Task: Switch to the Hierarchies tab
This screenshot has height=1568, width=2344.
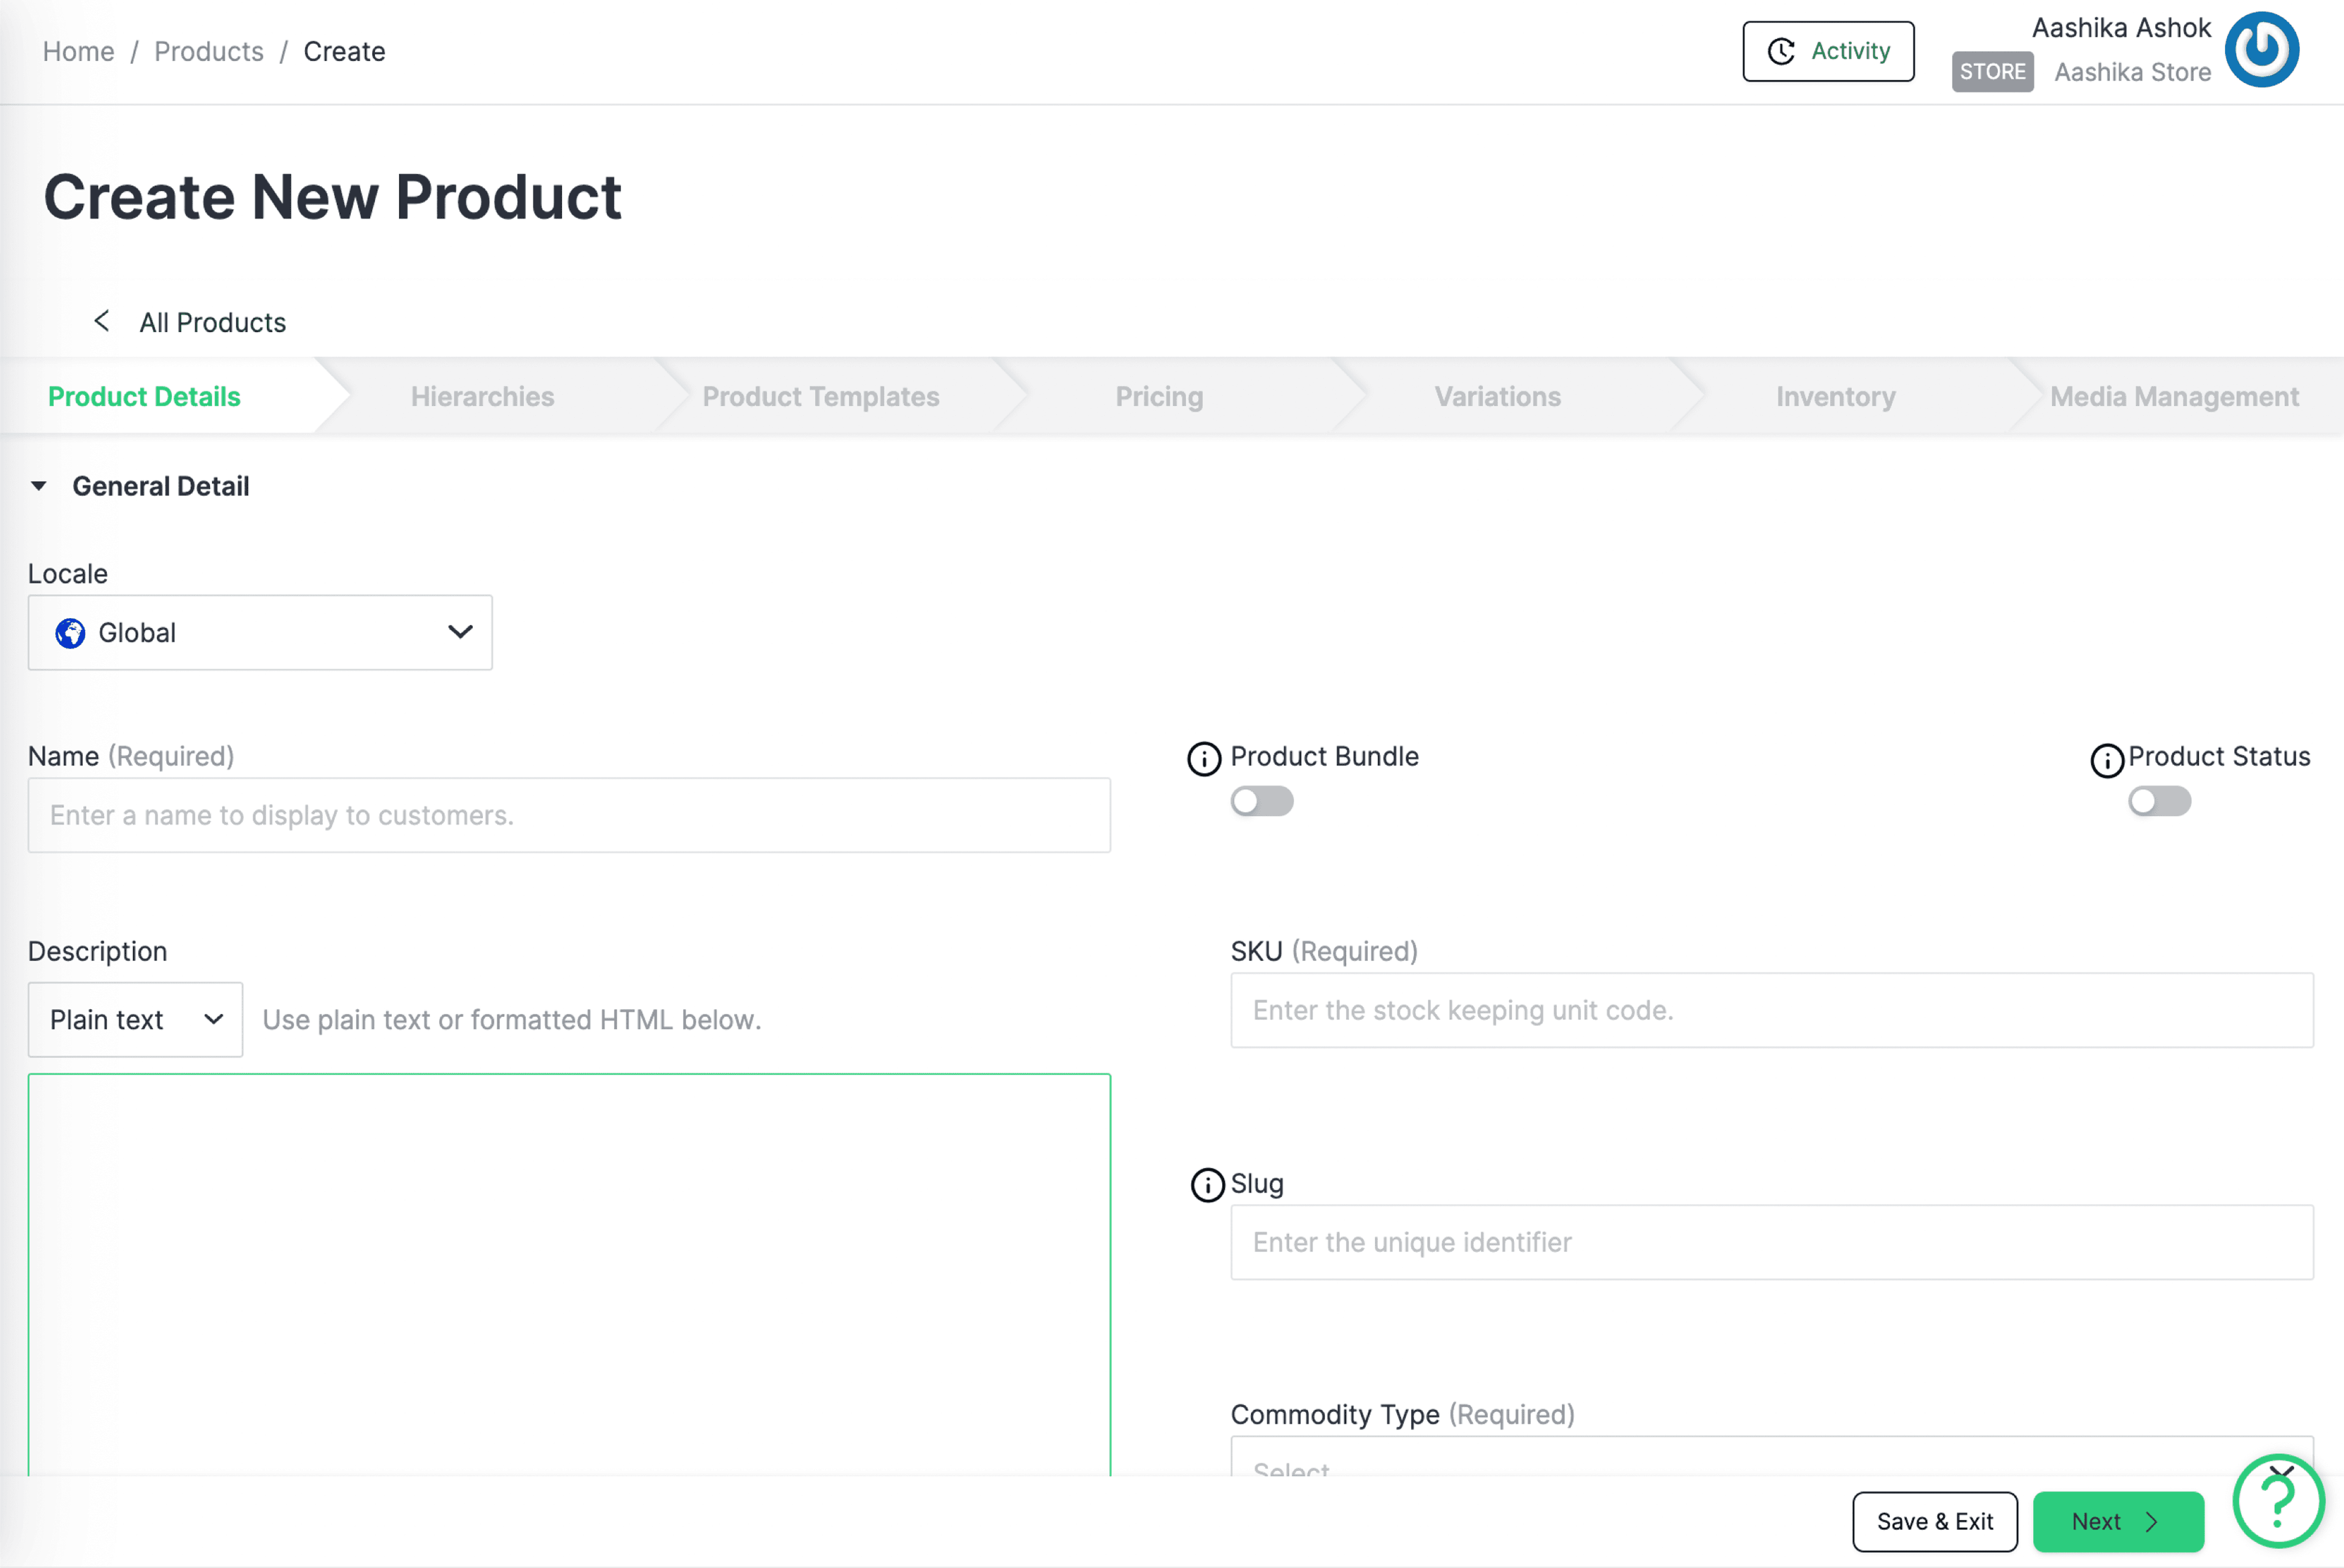Action: point(482,397)
